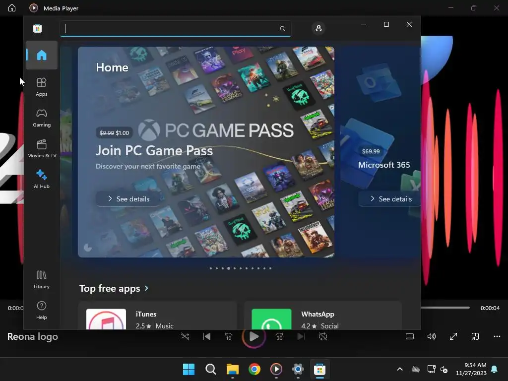Enter full screen in Media Player
This screenshot has height=381, width=508.
tap(453, 337)
